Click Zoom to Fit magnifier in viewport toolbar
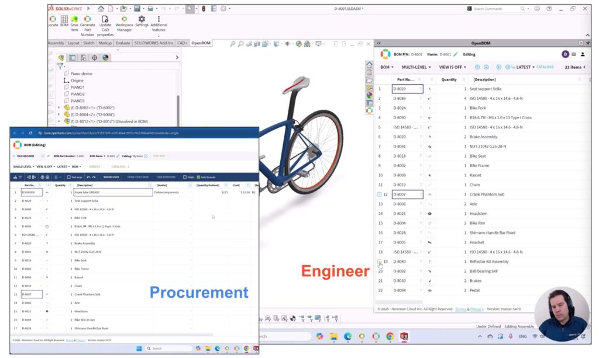 [x=232, y=44]
